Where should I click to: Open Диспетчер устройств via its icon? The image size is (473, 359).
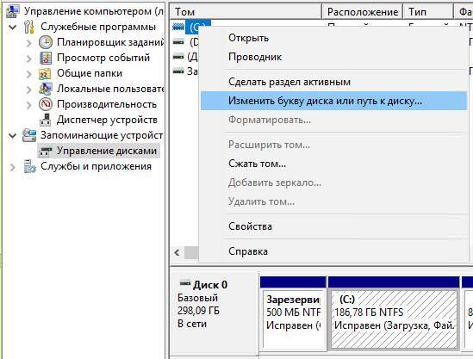pos(46,120)
